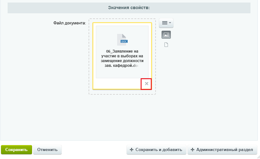This screenshot has width=260, height=159.
Task: Expand the dropdown arrow beside the hamburger icon
Action: pyautogui.click(x=170, y=23)
